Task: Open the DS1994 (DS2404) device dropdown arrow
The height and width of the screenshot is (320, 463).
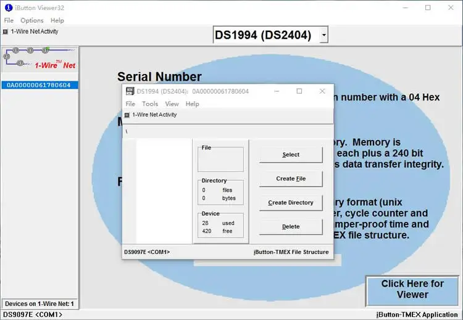Action: (324, 35)
